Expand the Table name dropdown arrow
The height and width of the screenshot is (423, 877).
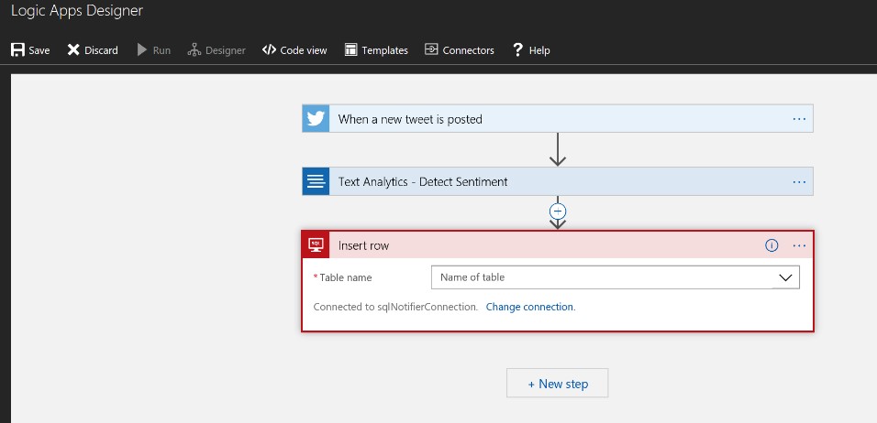click(786, 277)
